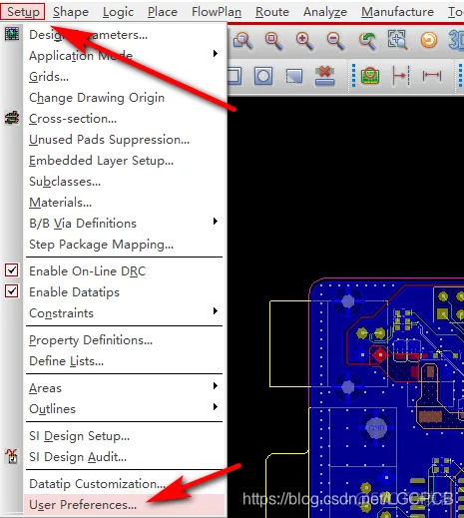
Task: Open the Shape menu
Action: [x=71, y=12]
